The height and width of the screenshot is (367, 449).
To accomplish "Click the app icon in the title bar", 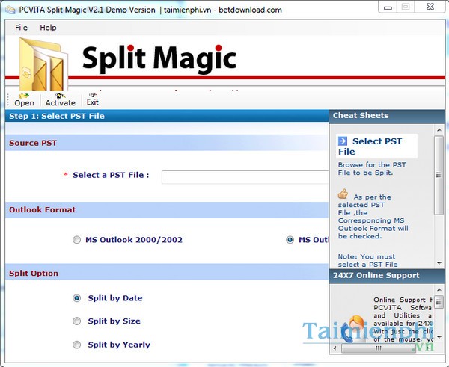I will pyautogui.click(x=10, y=10).
